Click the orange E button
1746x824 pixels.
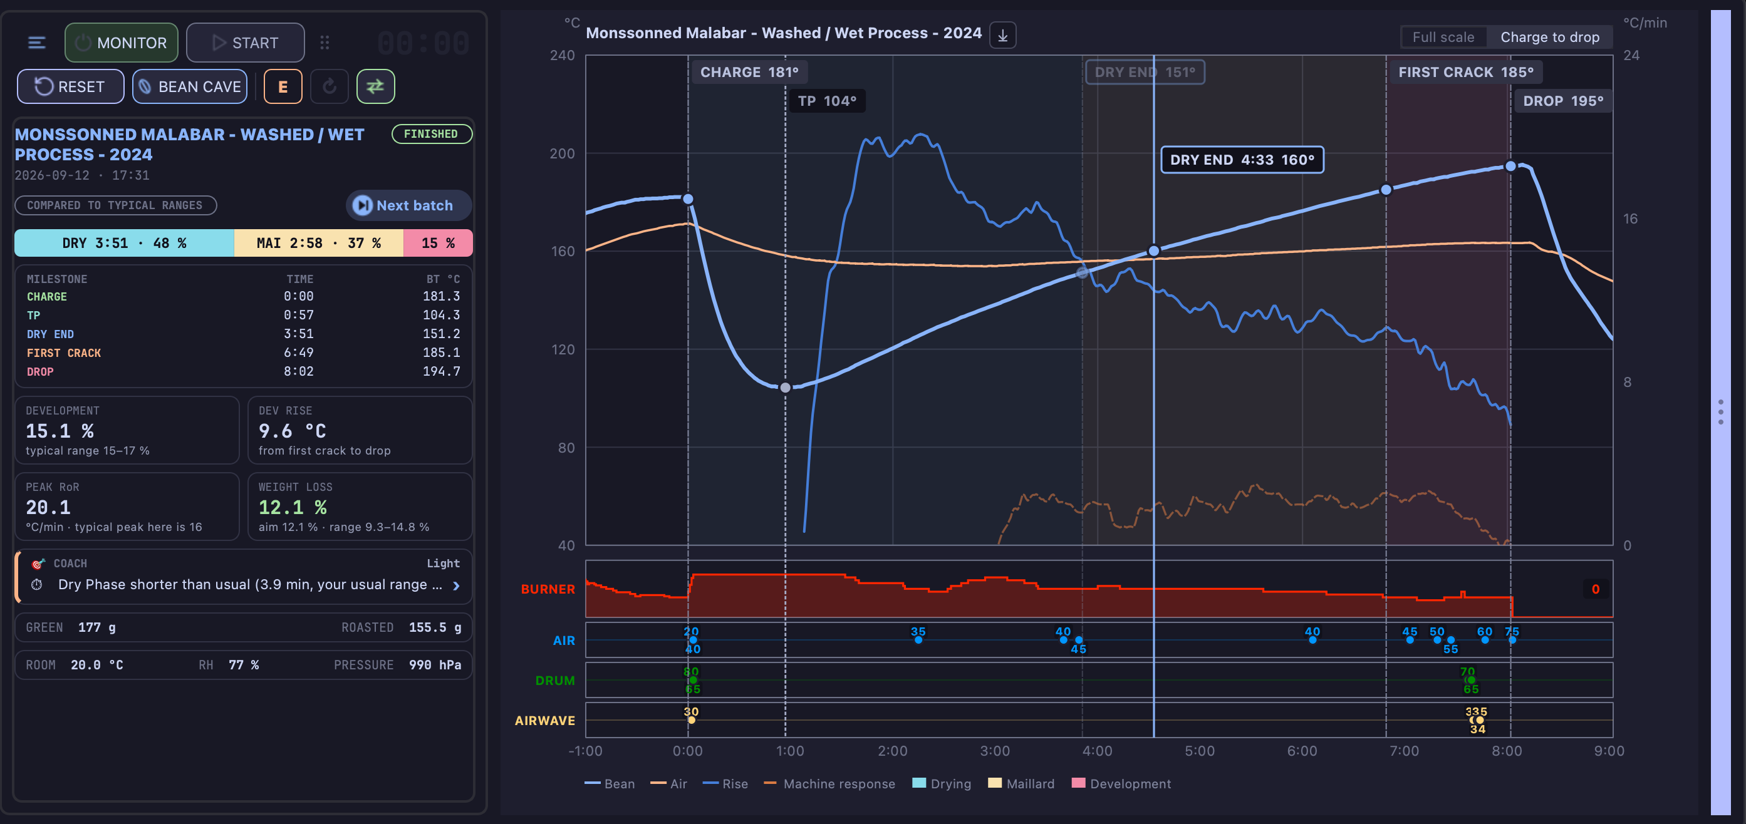283,87
